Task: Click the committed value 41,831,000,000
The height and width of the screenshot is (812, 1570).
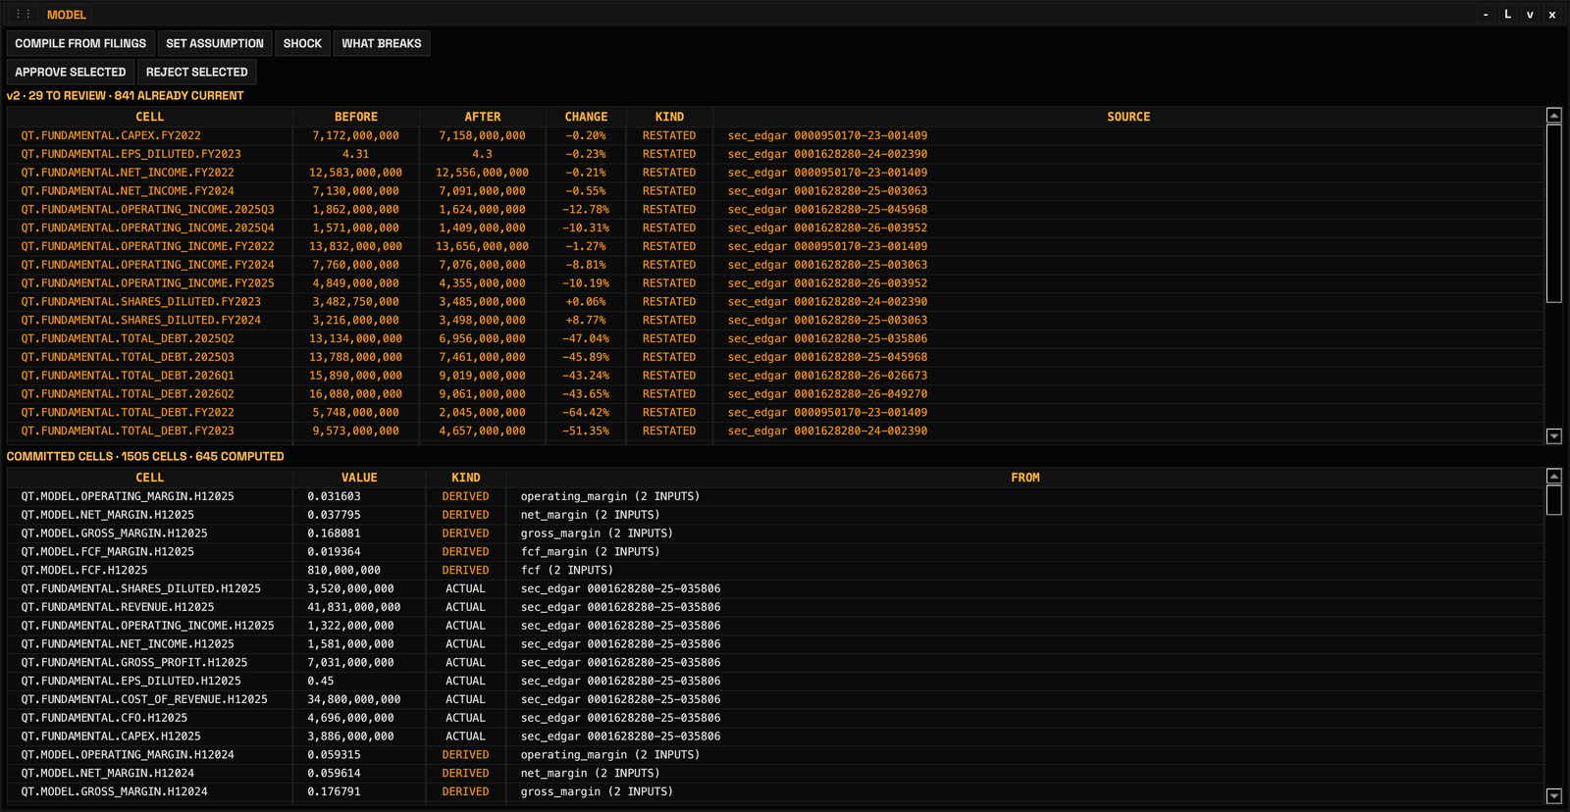Action: tap(354, 608)
